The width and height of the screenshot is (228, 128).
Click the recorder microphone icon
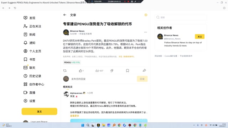tap(92, 1)
